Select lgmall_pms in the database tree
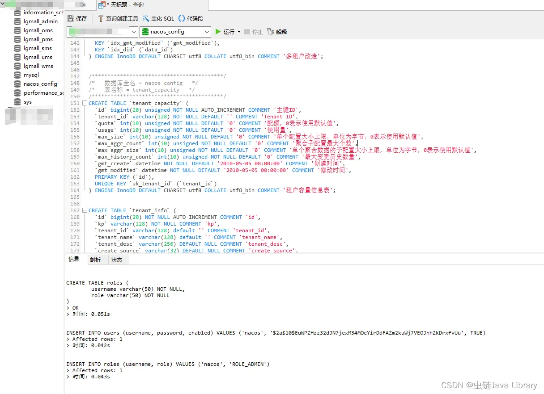This screenshot has height=394, width=544. pos(38,39)
